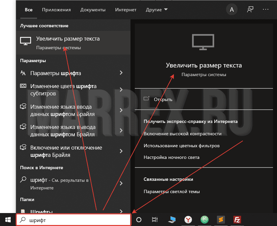Click icon beside Изменение языка ввода Брайля
Viewport: 277px width, 226px height.
[23, 106]
